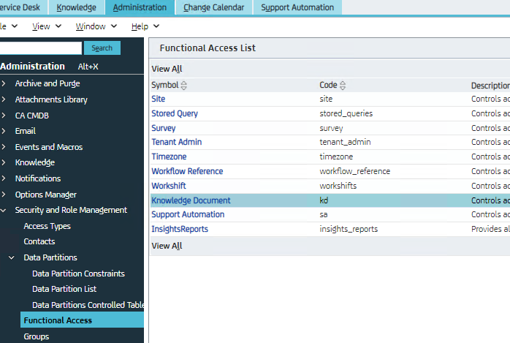The width and height of the screenshot is (510, 343).
Task: Switch to the Knowledge tab
Action: [77, 7]
